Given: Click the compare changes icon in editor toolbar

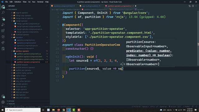Looking at the screenshot, I should tap(190, 6).
